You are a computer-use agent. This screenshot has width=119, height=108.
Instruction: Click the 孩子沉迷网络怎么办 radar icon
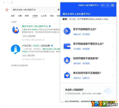click(x=67, y=31)
